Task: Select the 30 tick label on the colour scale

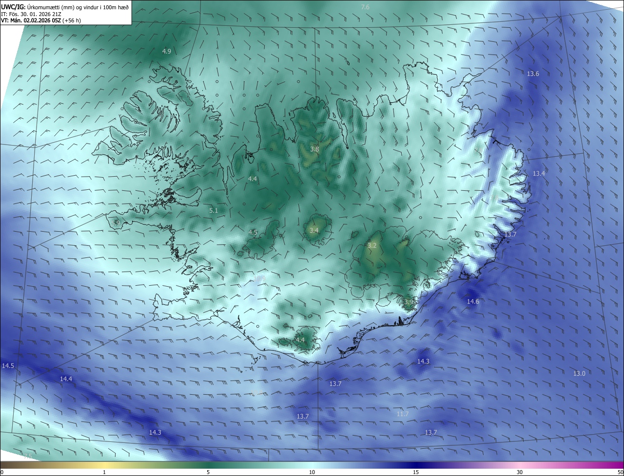Action: click(520, 472)
